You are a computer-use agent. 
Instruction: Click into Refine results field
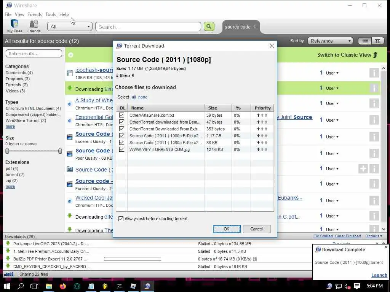(x=34, y=54)
